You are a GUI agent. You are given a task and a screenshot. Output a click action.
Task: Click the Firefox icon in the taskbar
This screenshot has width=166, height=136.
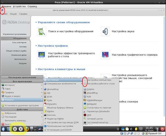click(27, 129)
